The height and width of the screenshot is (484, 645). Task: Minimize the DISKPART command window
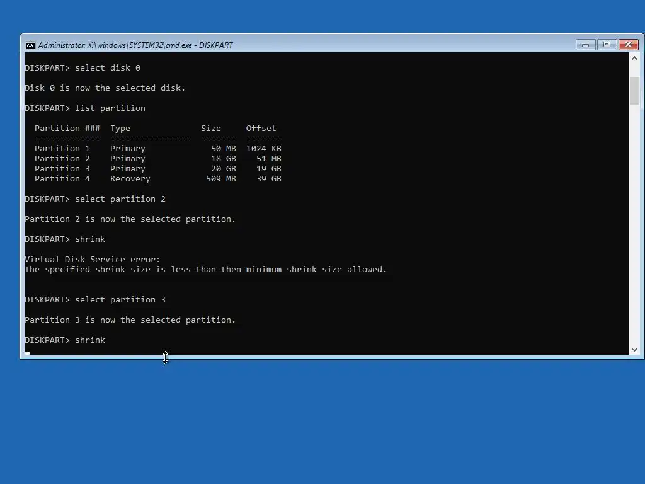585,45
